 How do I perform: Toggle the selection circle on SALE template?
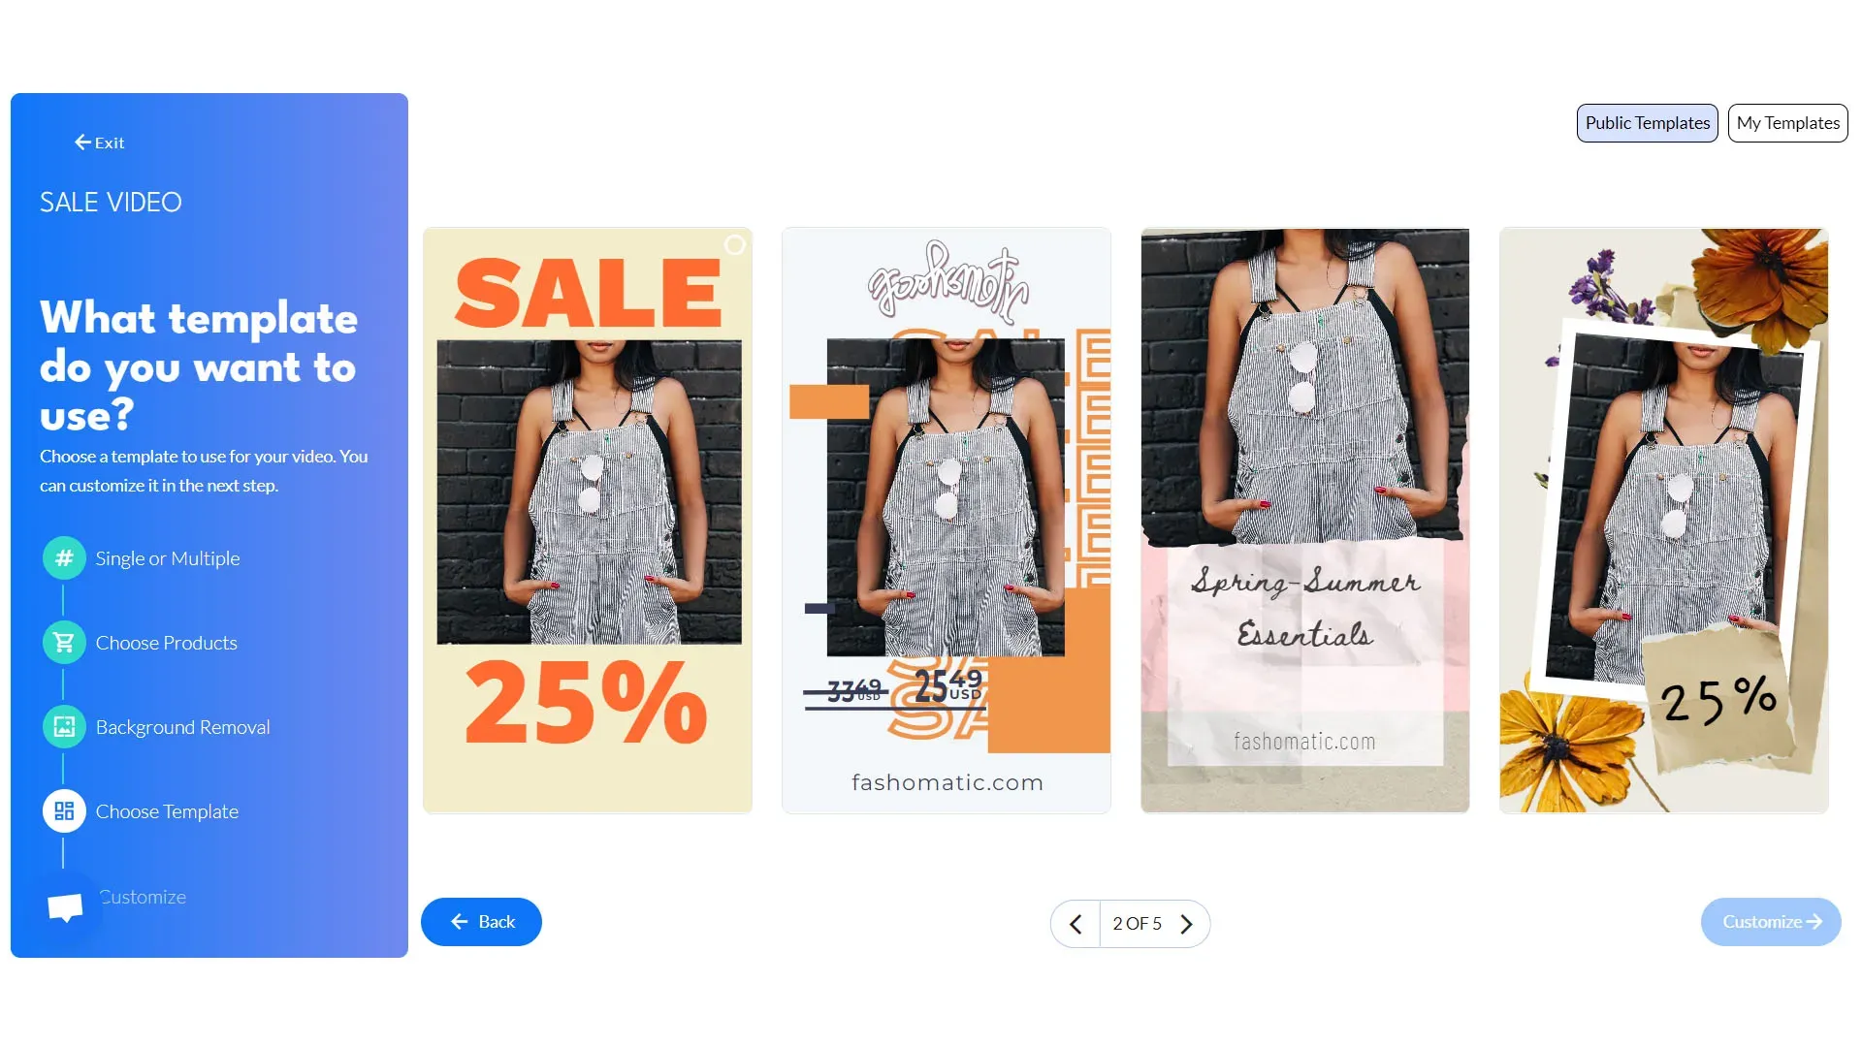pyautogui.click(x=735, y=245)
